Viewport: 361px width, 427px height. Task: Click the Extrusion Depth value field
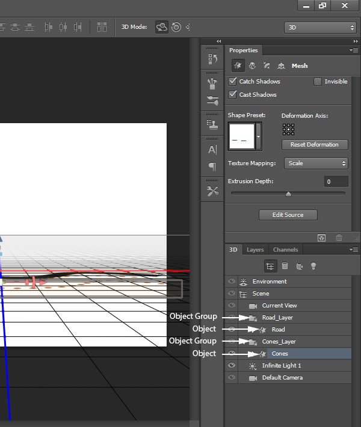click(336, 181)
